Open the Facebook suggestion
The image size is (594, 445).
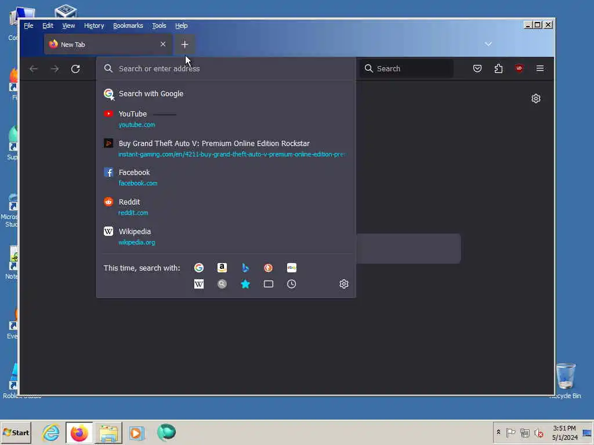(x=226, y=177)
